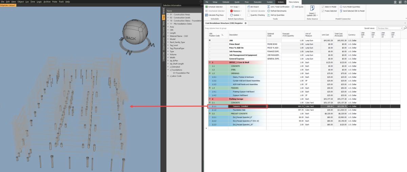Select the Documents side tab

[163, 32]
